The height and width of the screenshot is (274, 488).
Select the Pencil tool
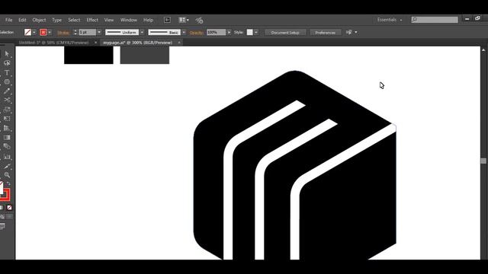7,91
